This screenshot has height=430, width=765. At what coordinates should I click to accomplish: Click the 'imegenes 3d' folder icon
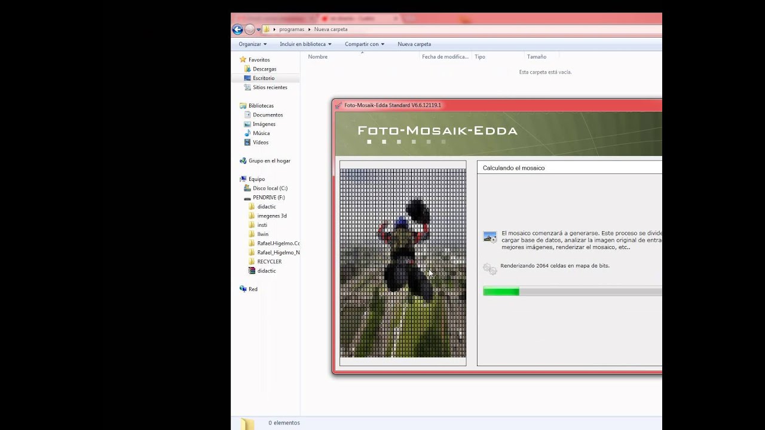click(x=252, y=216)
